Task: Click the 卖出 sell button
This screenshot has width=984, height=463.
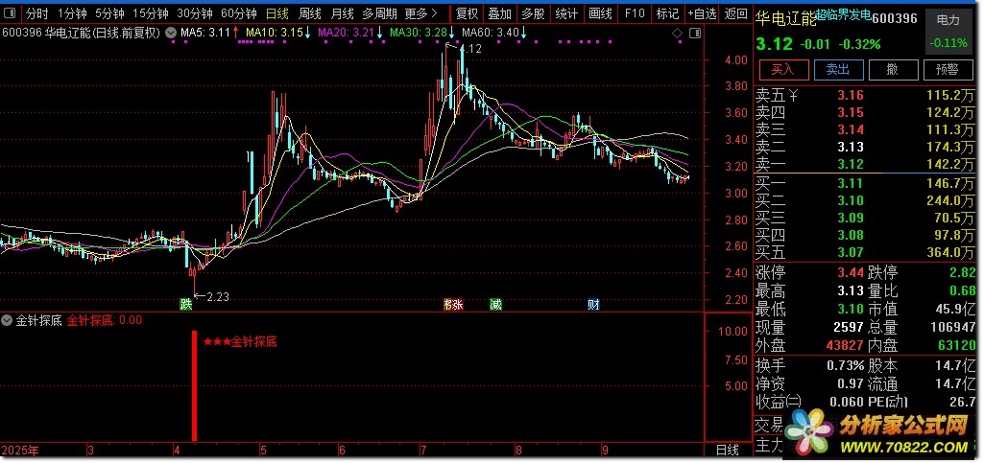Action: [838, 70]
